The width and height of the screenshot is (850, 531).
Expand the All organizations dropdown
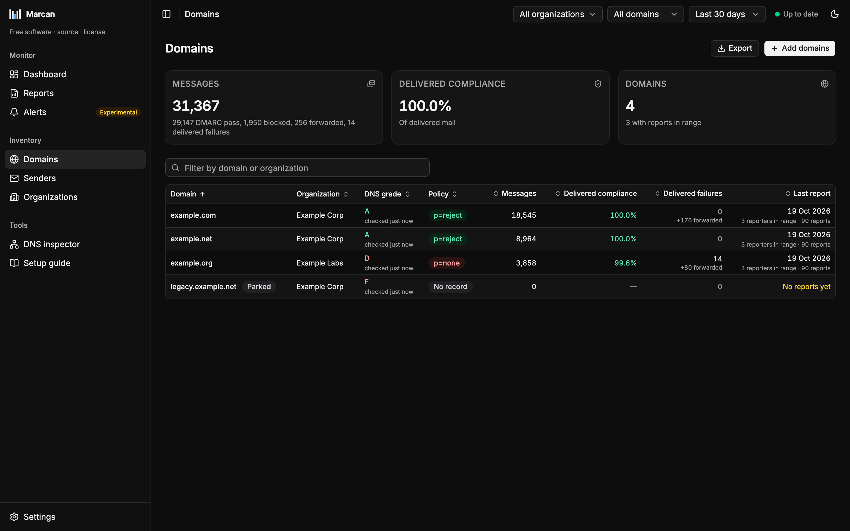558,14
